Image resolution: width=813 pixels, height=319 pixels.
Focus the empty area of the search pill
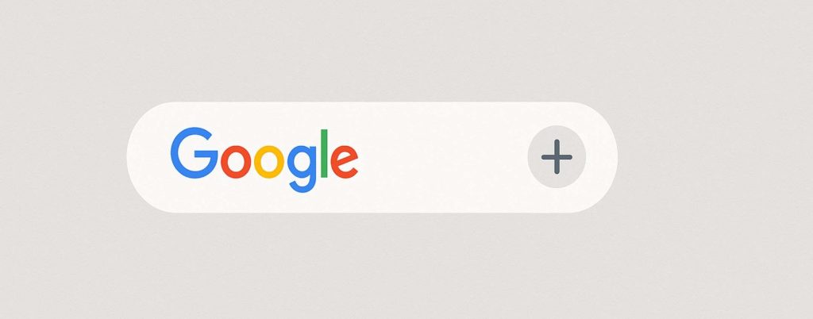(x=442, y=157)
